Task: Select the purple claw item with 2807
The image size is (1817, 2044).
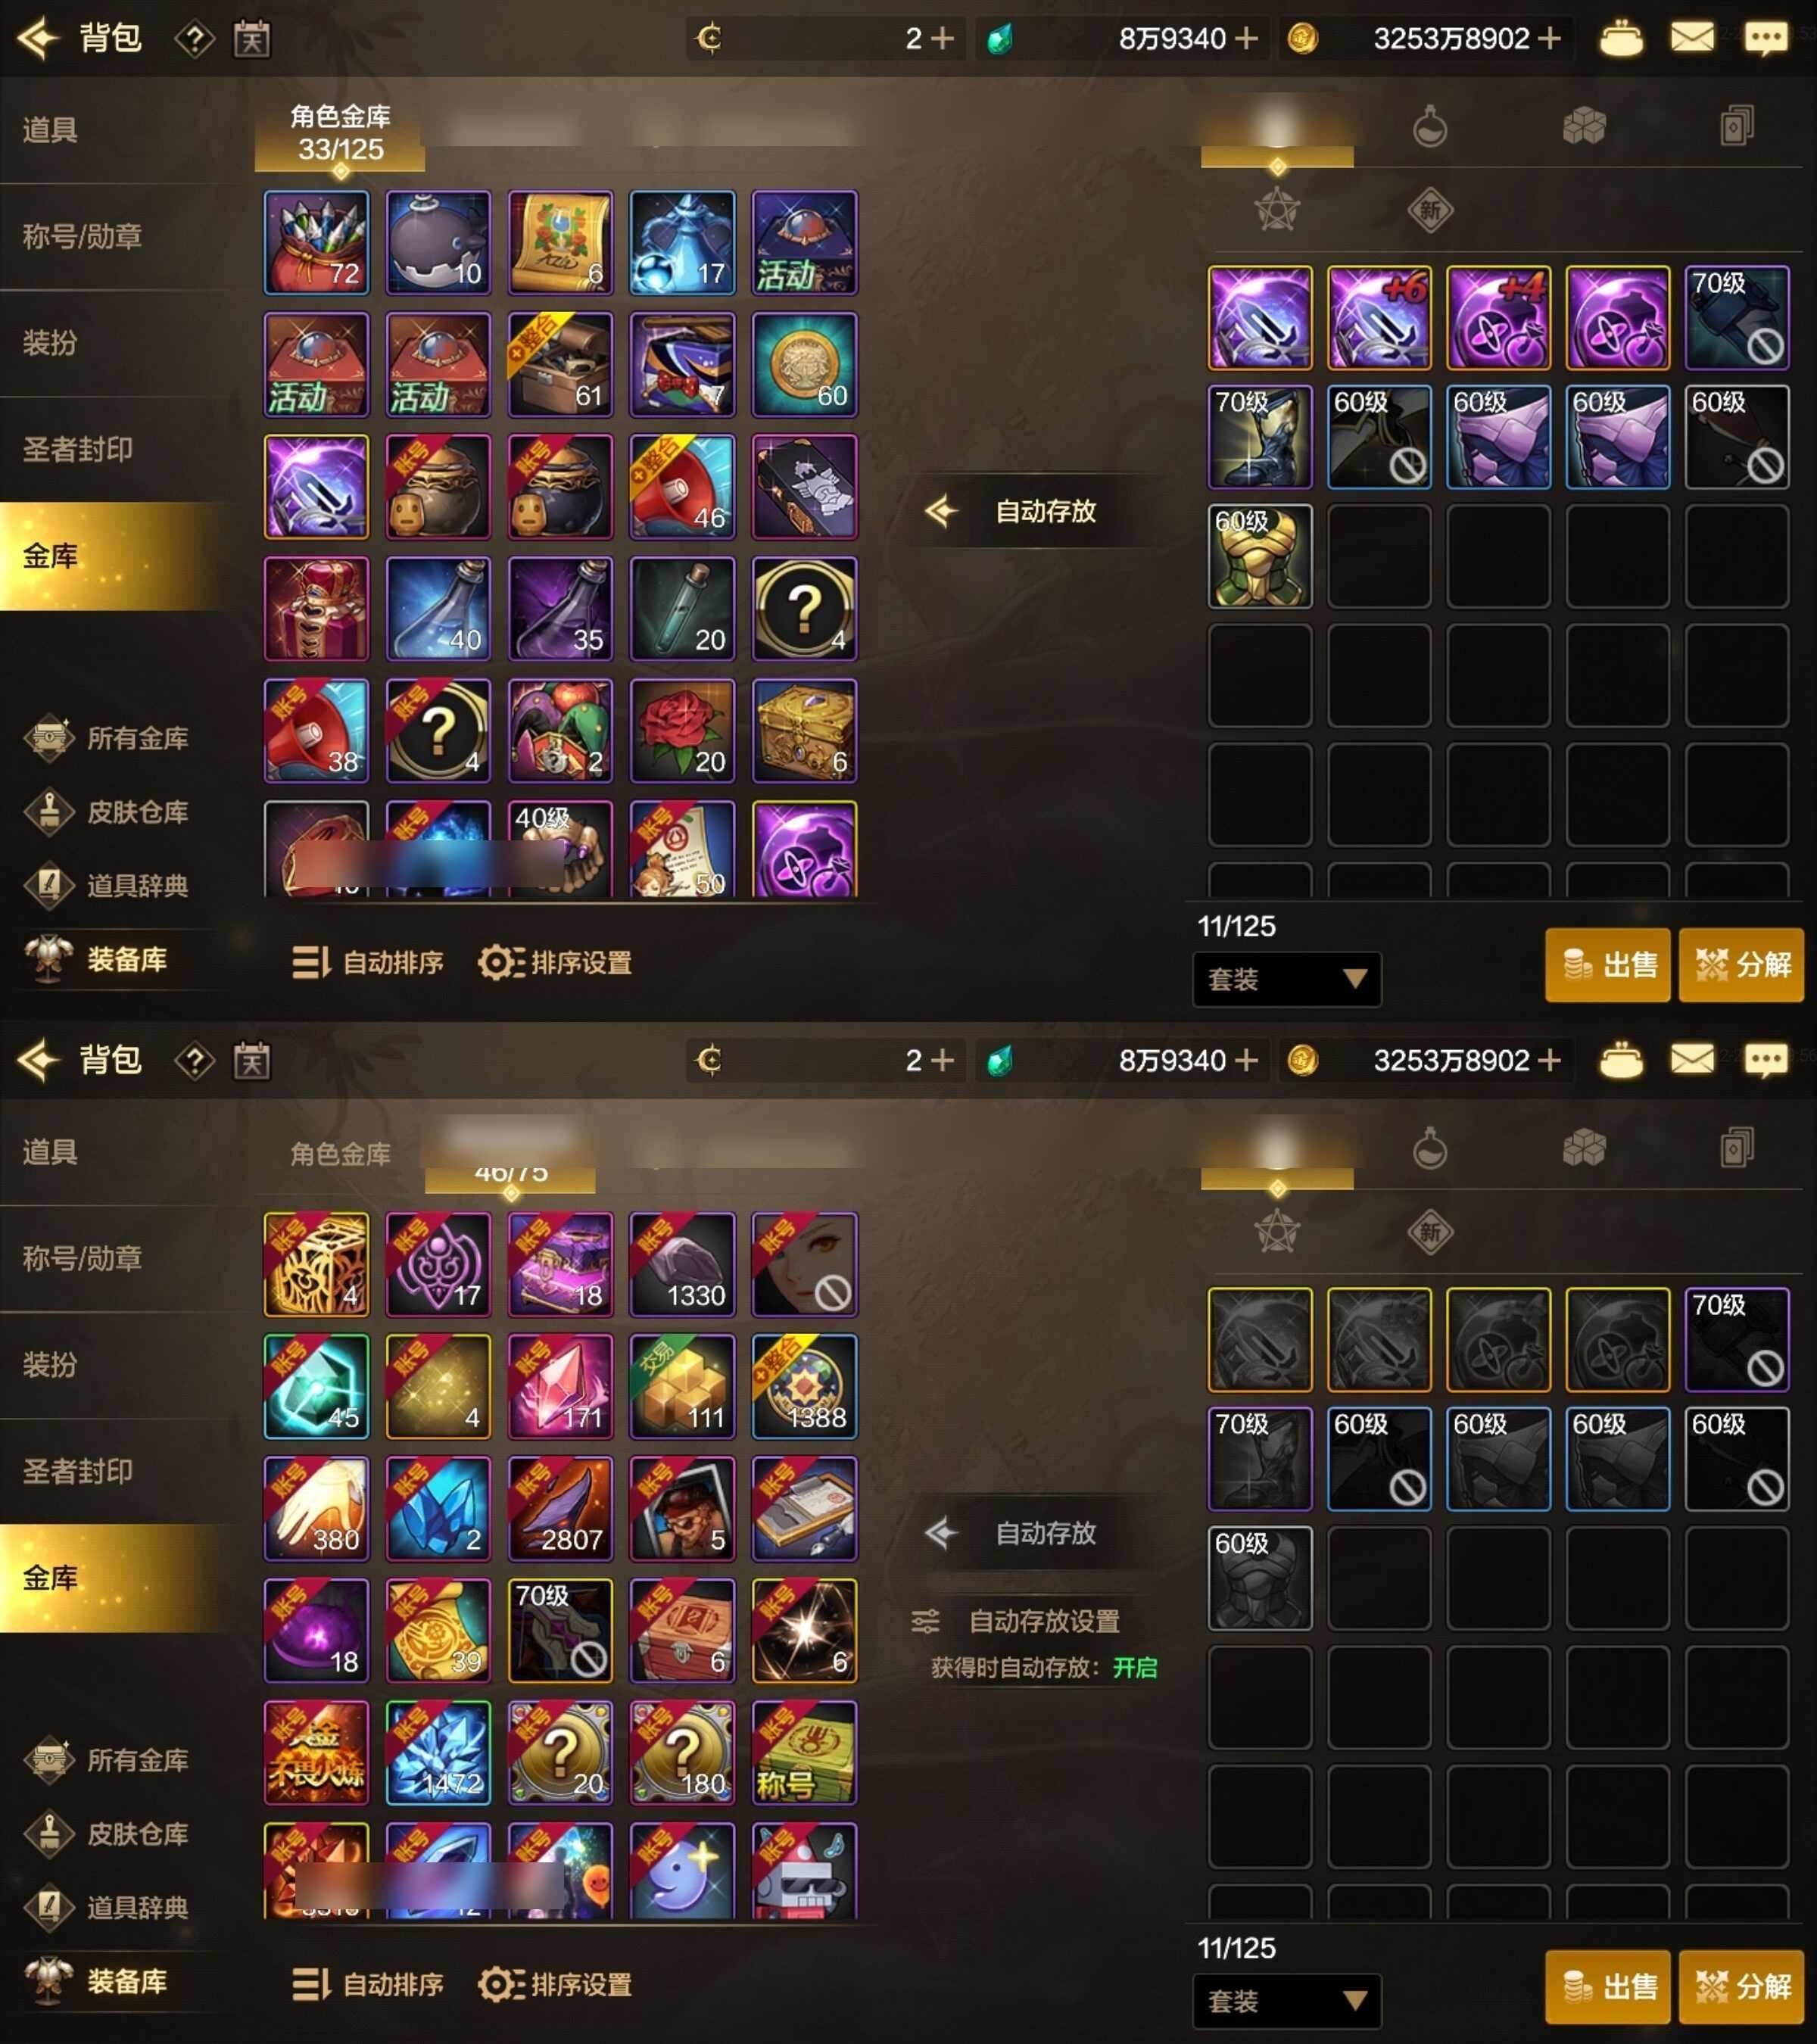Action: (x=560, y=1509)
